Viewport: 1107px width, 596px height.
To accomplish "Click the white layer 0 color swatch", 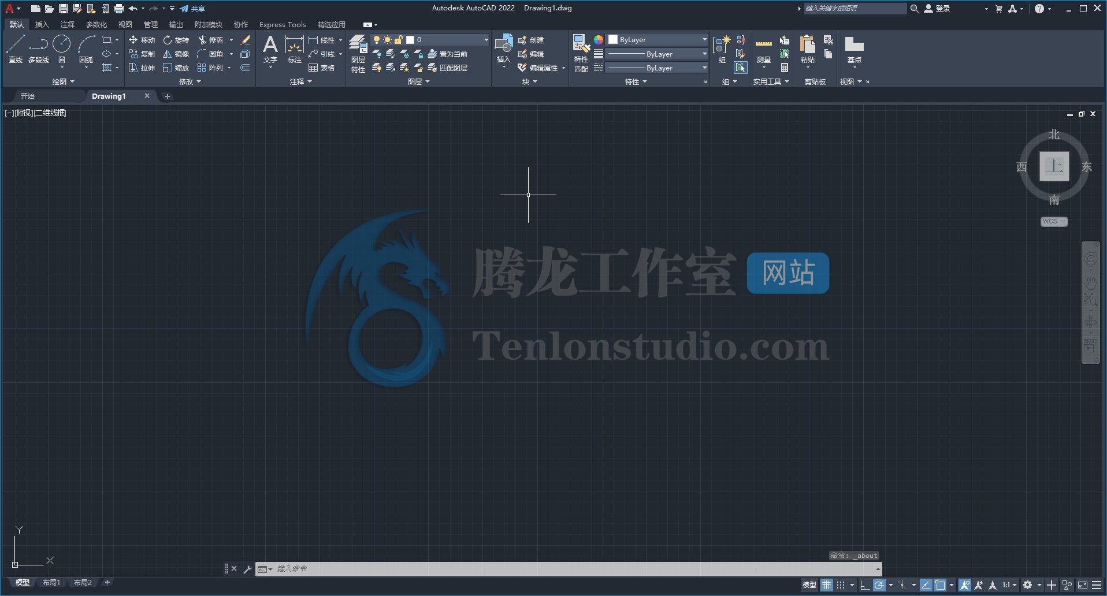I will (410, 40).
